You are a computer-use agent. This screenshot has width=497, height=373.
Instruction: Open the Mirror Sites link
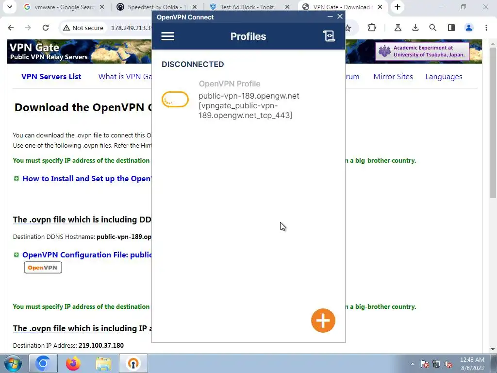pyautogui.click(x=393, y=76)
